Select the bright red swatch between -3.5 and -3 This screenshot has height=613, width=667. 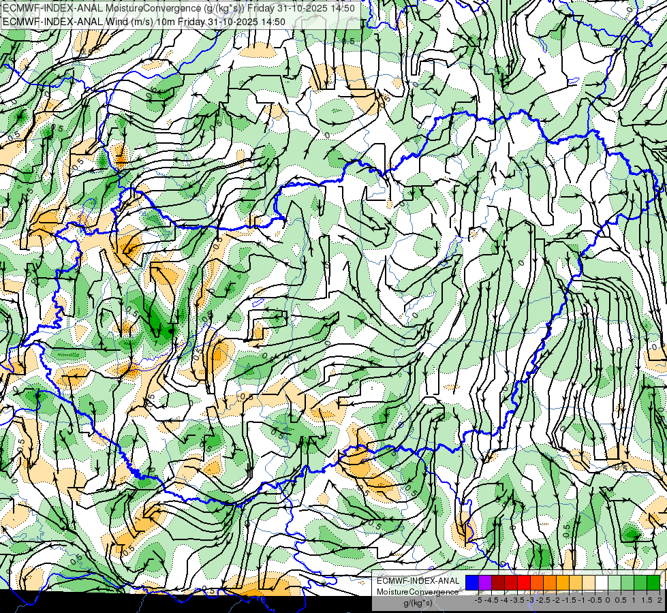(x=524, y=583)
